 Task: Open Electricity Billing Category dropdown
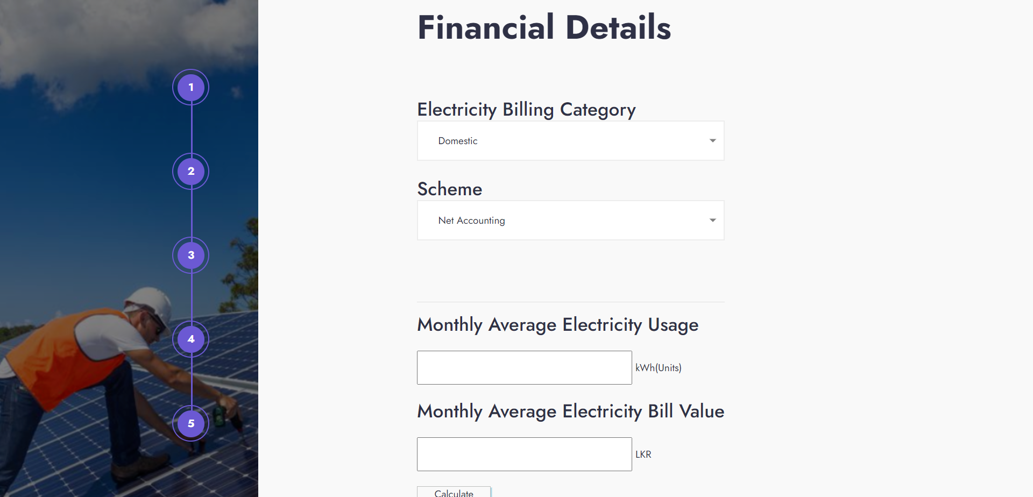point(570,140)
